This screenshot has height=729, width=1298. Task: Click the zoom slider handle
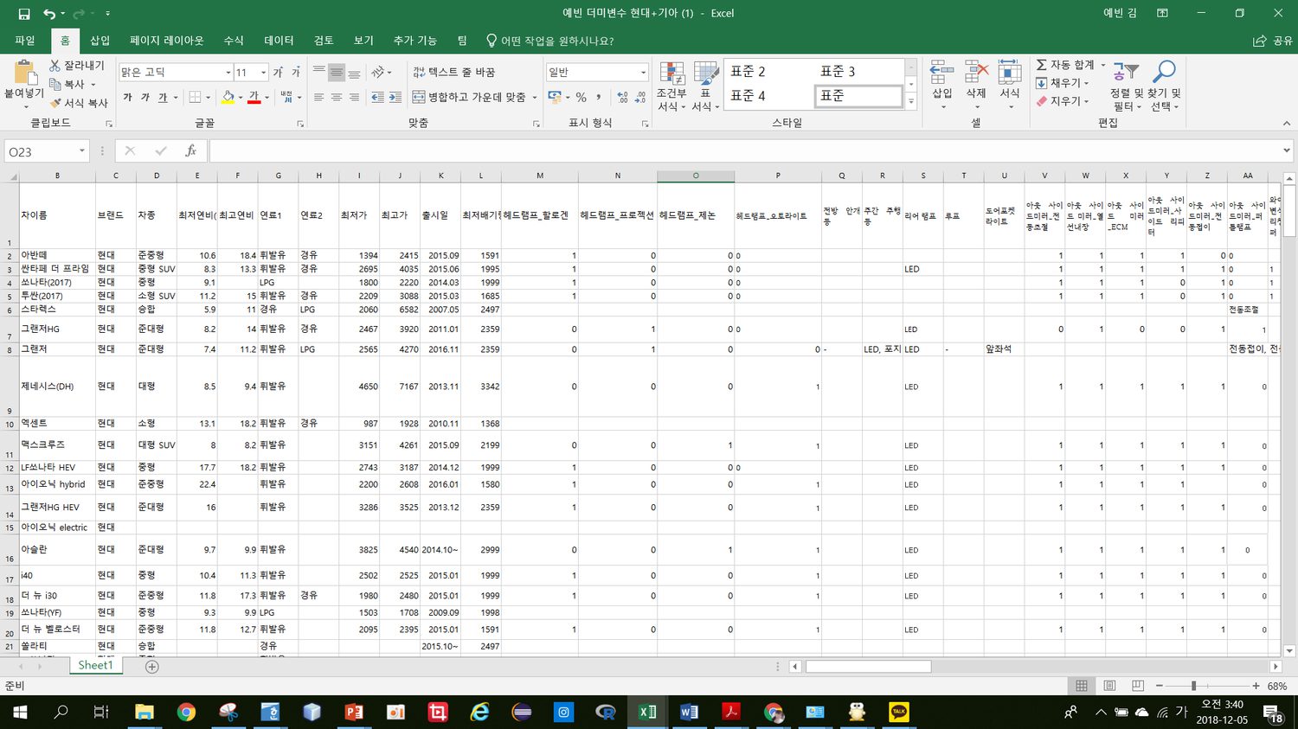point(1193,686)
